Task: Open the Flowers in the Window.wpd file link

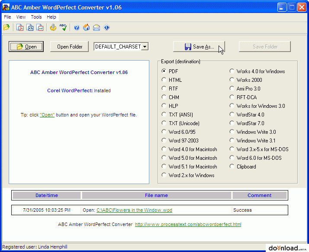Action: click(x=134, y=210)
